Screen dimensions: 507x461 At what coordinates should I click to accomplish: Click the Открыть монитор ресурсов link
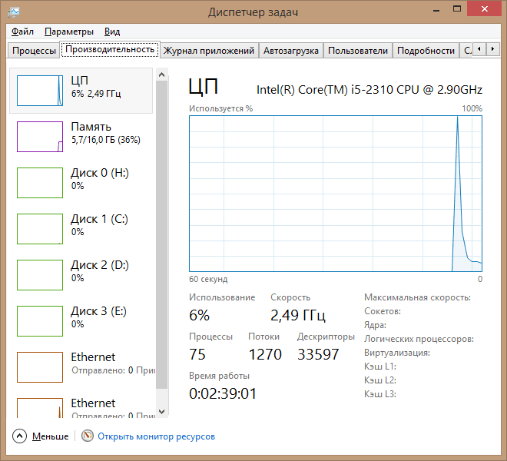point(156,436)
